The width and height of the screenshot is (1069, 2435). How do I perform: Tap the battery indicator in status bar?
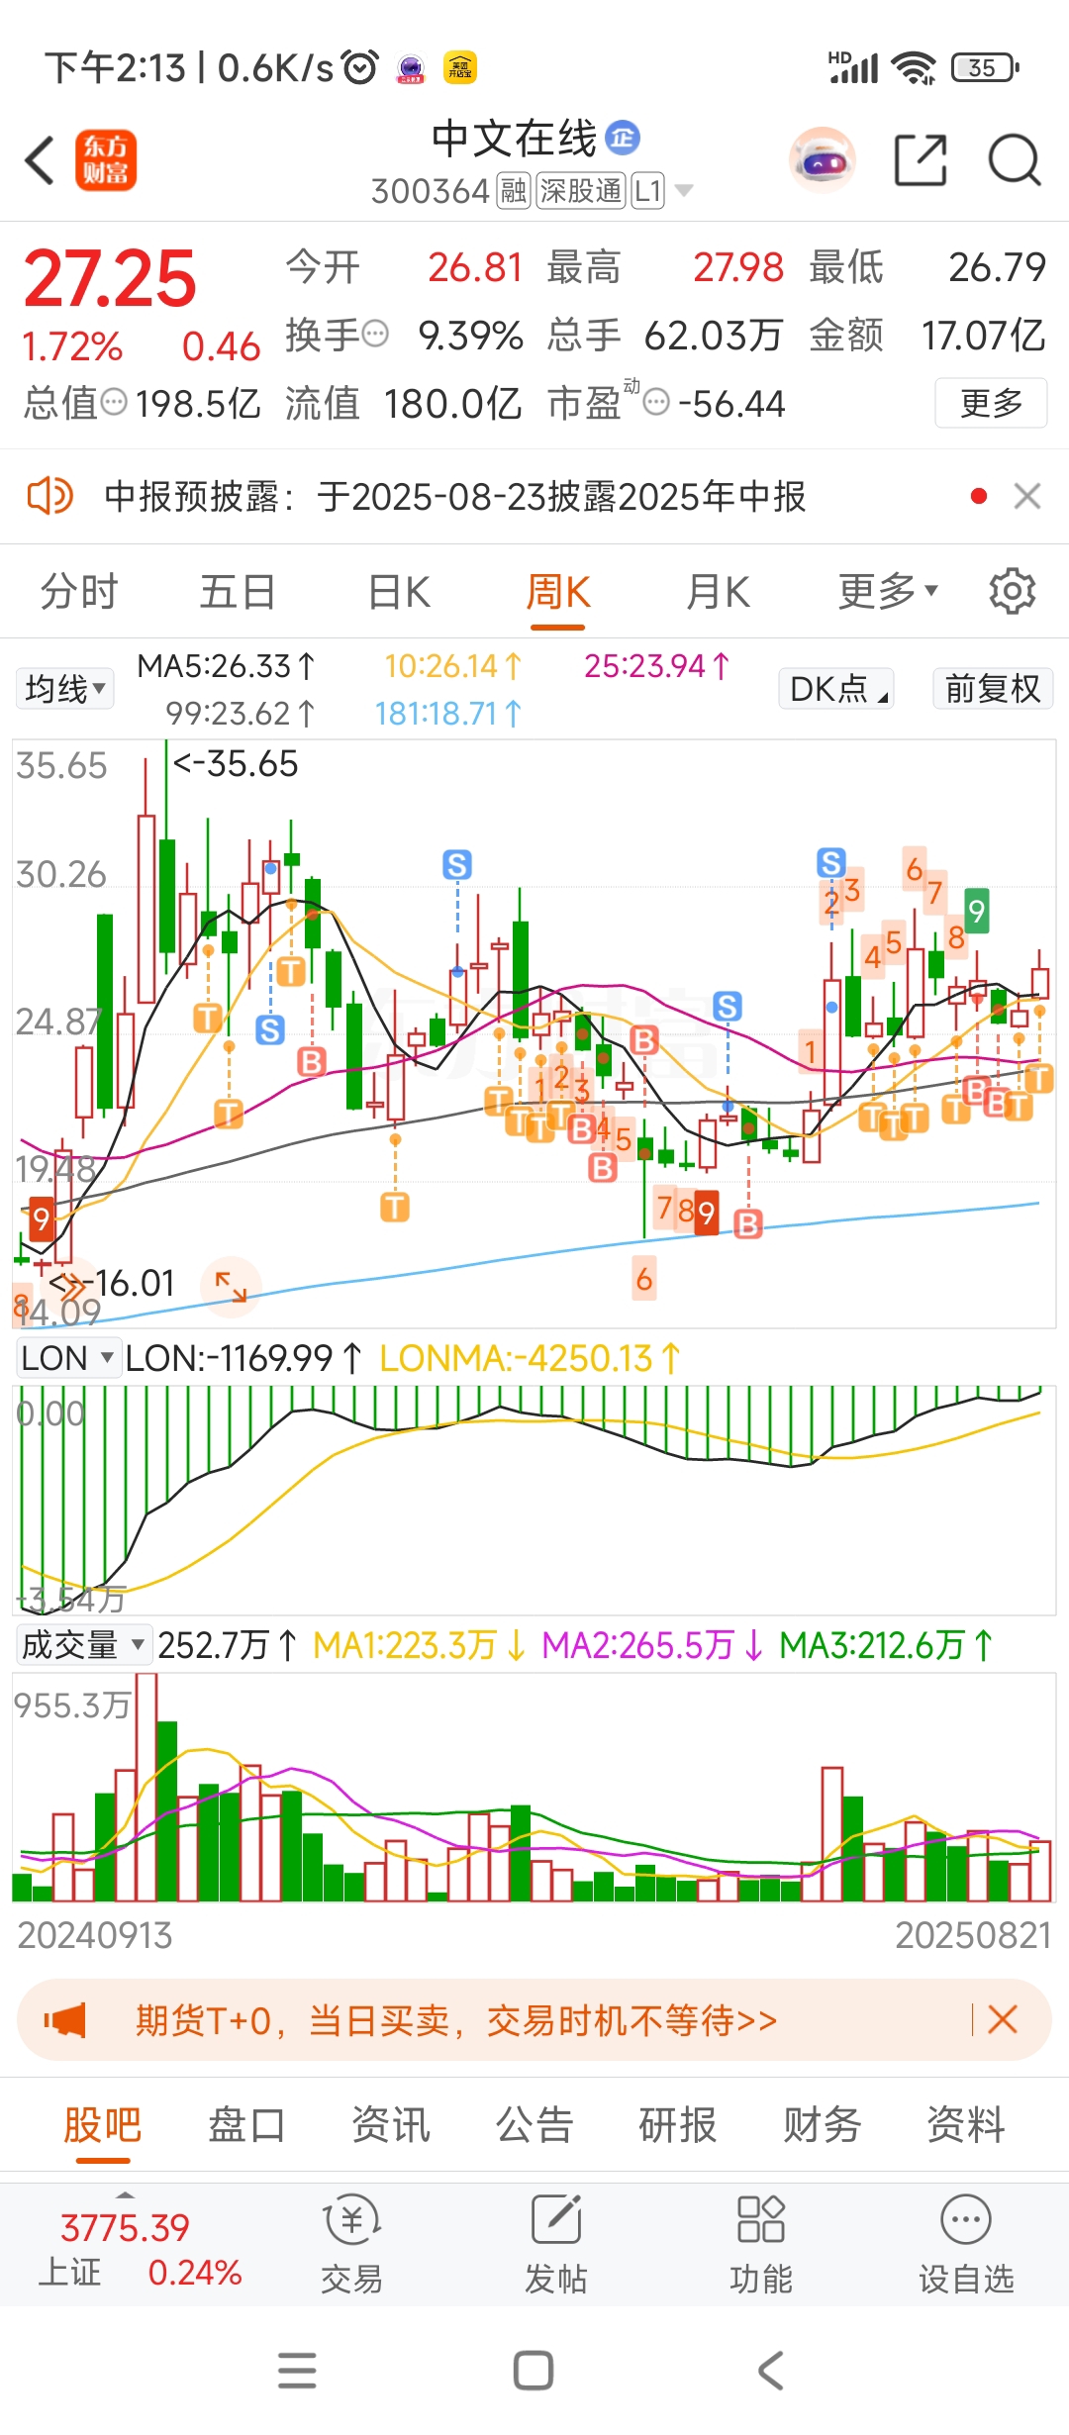tap(985, 67)
